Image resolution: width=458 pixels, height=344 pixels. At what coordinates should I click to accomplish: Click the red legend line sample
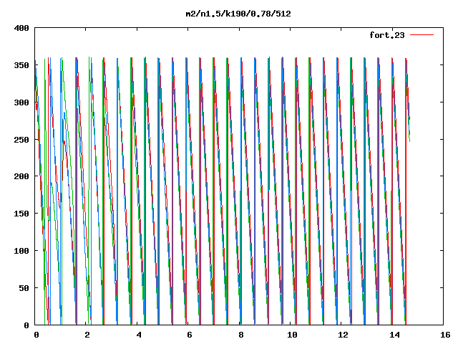422,35
